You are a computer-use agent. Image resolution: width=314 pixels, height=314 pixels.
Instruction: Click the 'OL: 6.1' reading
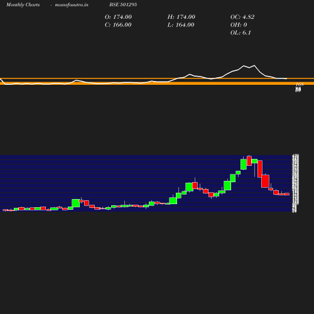tap(241, 33)
